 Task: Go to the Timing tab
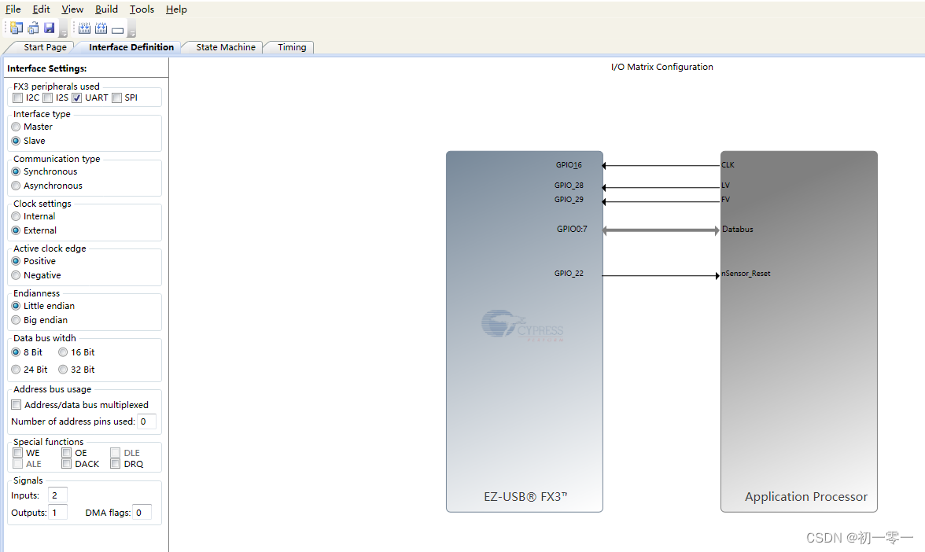point(291,47)
